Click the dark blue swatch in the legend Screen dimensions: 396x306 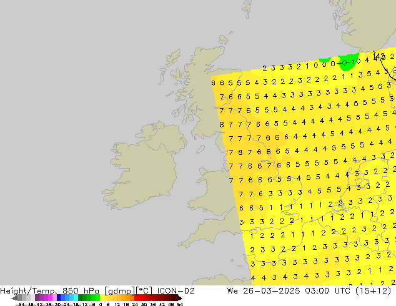pyautogui.click(x=59, y=298)
